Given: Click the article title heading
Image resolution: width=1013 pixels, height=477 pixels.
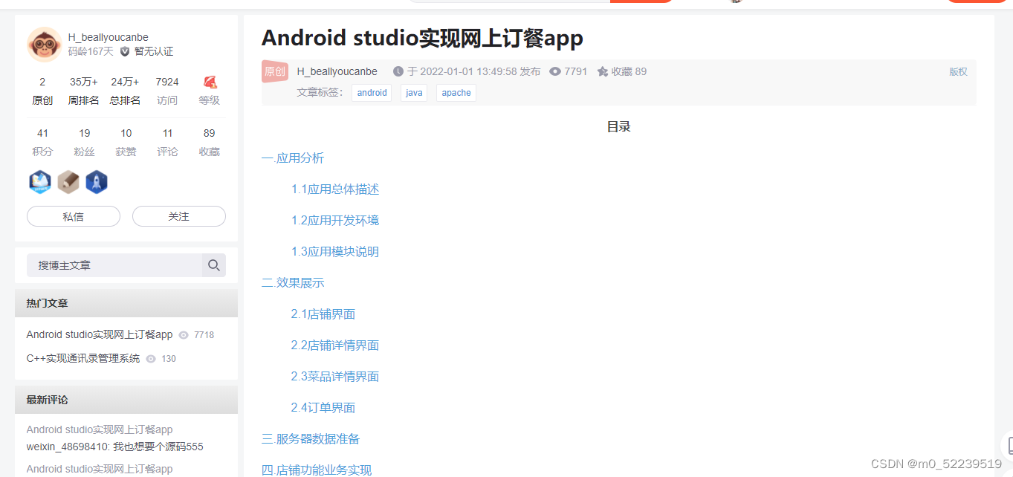Looking at the screenshot, I should pyautogui.click(x=422, y=38).
